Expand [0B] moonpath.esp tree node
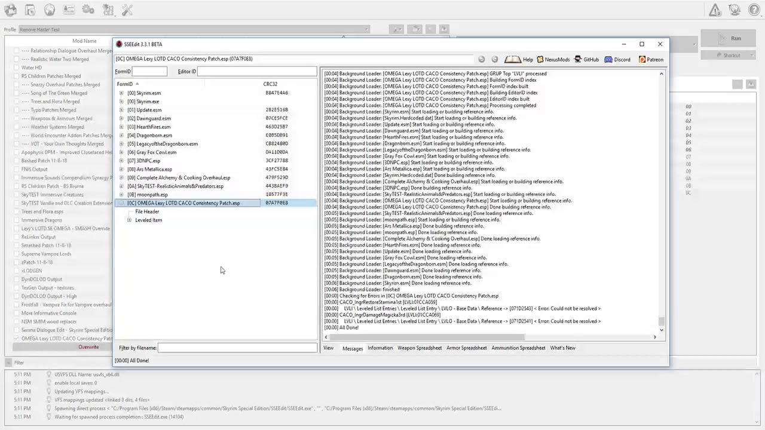 (x=121, y=195)
